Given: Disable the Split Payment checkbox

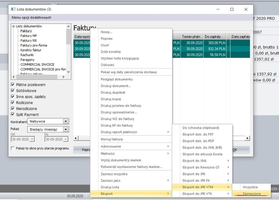Looking at the screenshot, I should point(12,115).
